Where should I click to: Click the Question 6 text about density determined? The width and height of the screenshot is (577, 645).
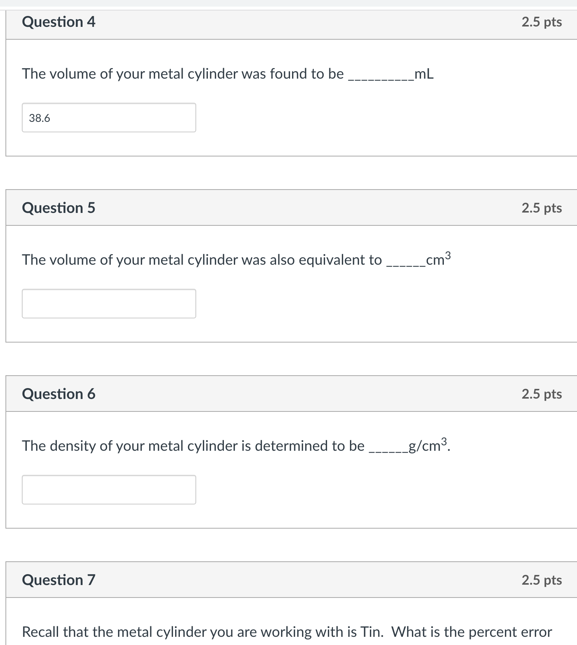point(193,446)
